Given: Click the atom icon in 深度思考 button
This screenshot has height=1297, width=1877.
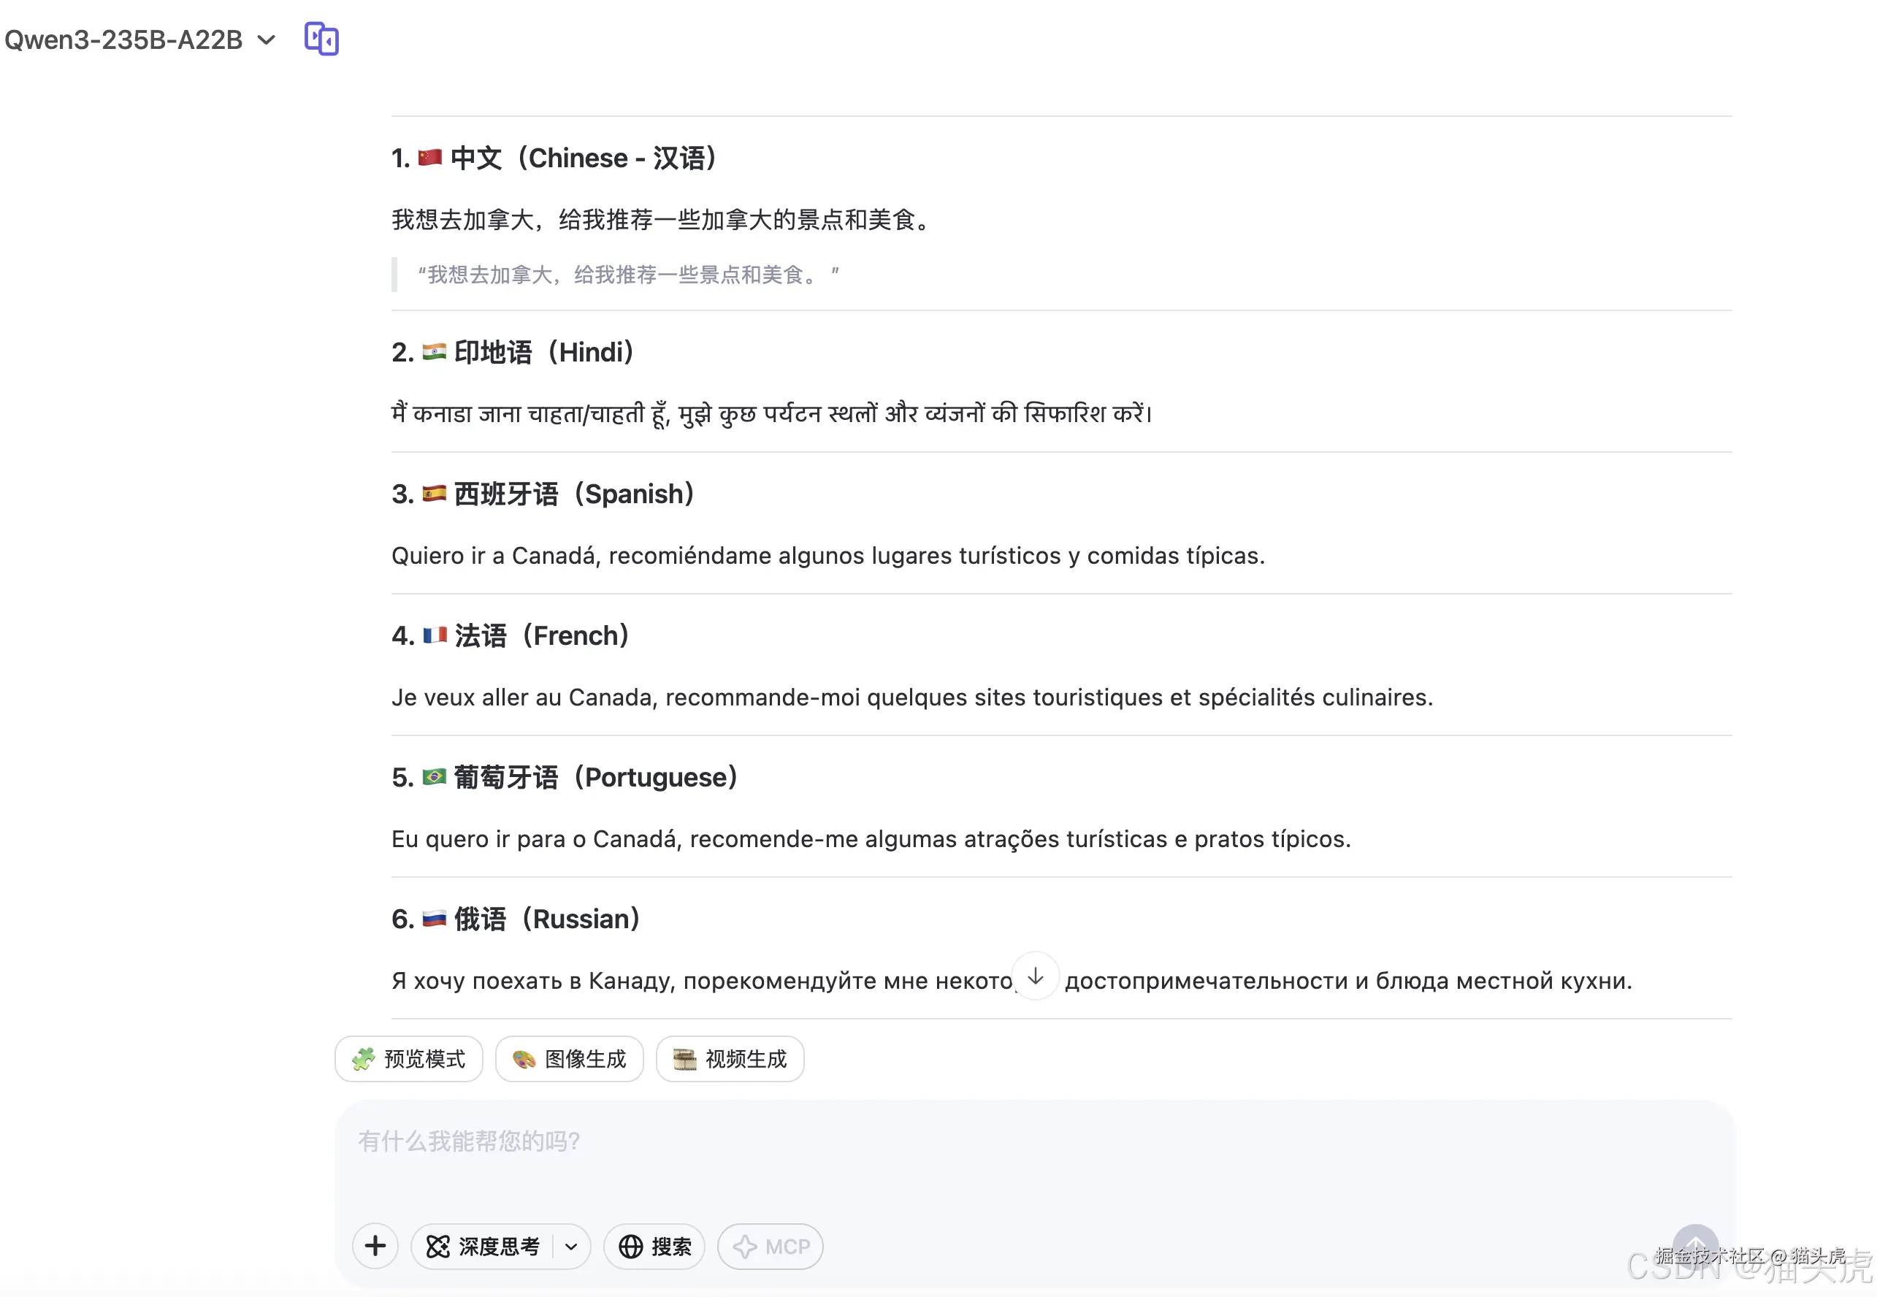Looking at the screenshot, I should [437, 1246].
